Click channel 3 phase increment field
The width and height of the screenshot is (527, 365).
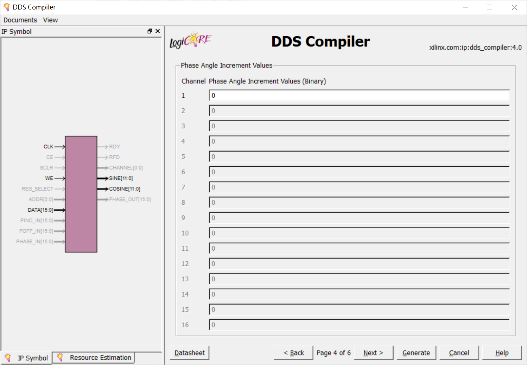point(359,126)
